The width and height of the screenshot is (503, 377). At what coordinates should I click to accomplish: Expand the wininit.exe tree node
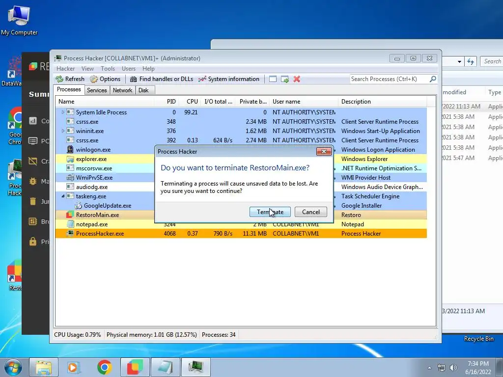pyautogui.click(x=63, y=131)
